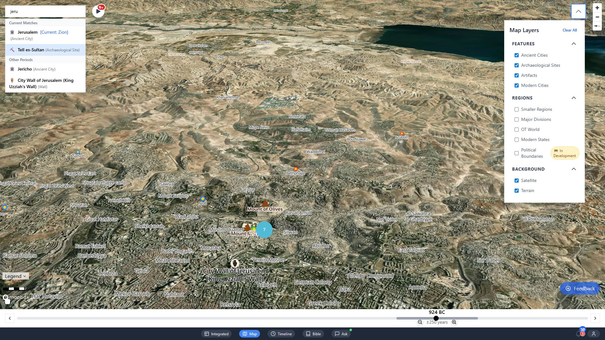The image size is (605, 340).
Task: Switch to the Timeline tab
Action: point(281,334)
